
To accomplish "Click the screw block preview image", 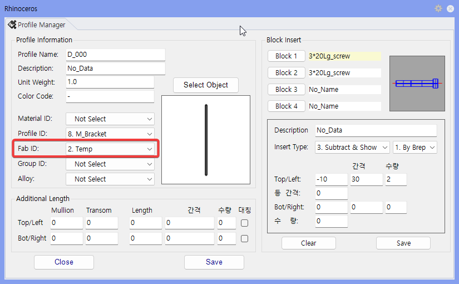I will [x=417, y=84].
